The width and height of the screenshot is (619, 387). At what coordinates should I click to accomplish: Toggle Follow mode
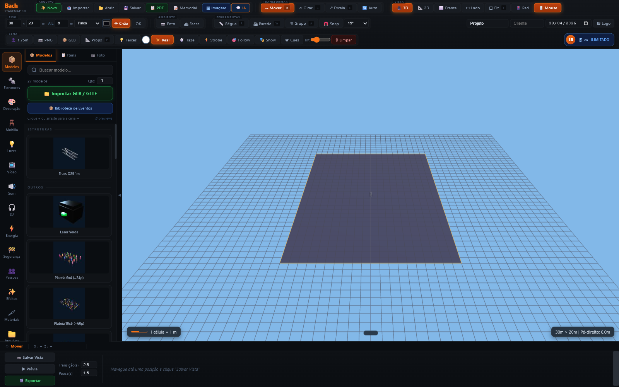pos(241,40)
